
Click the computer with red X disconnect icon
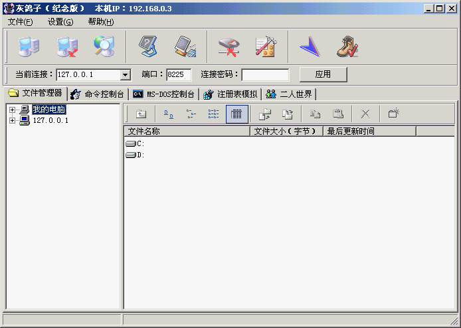[x=66, y=46]
